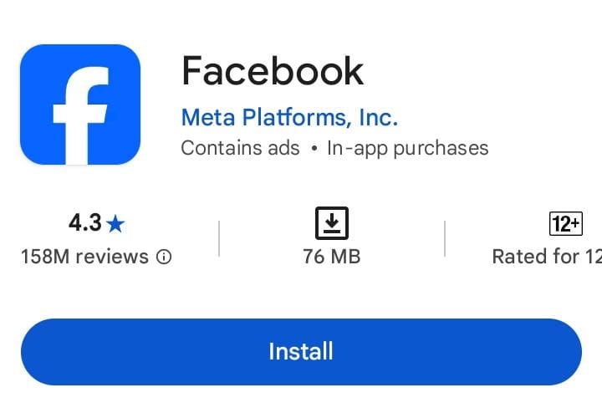
Task: Tap the Facebook app logo icon
Action: click(x=80, y=105)
